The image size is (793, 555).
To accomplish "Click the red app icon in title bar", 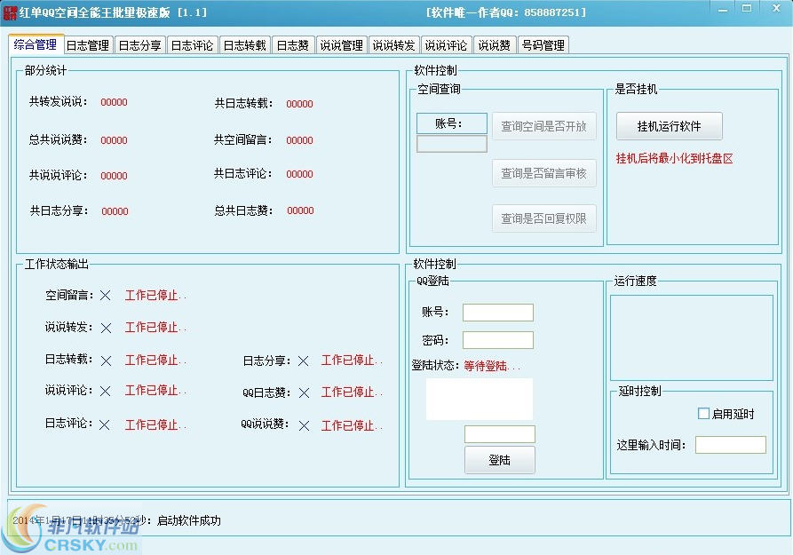I will click(10, 12).
